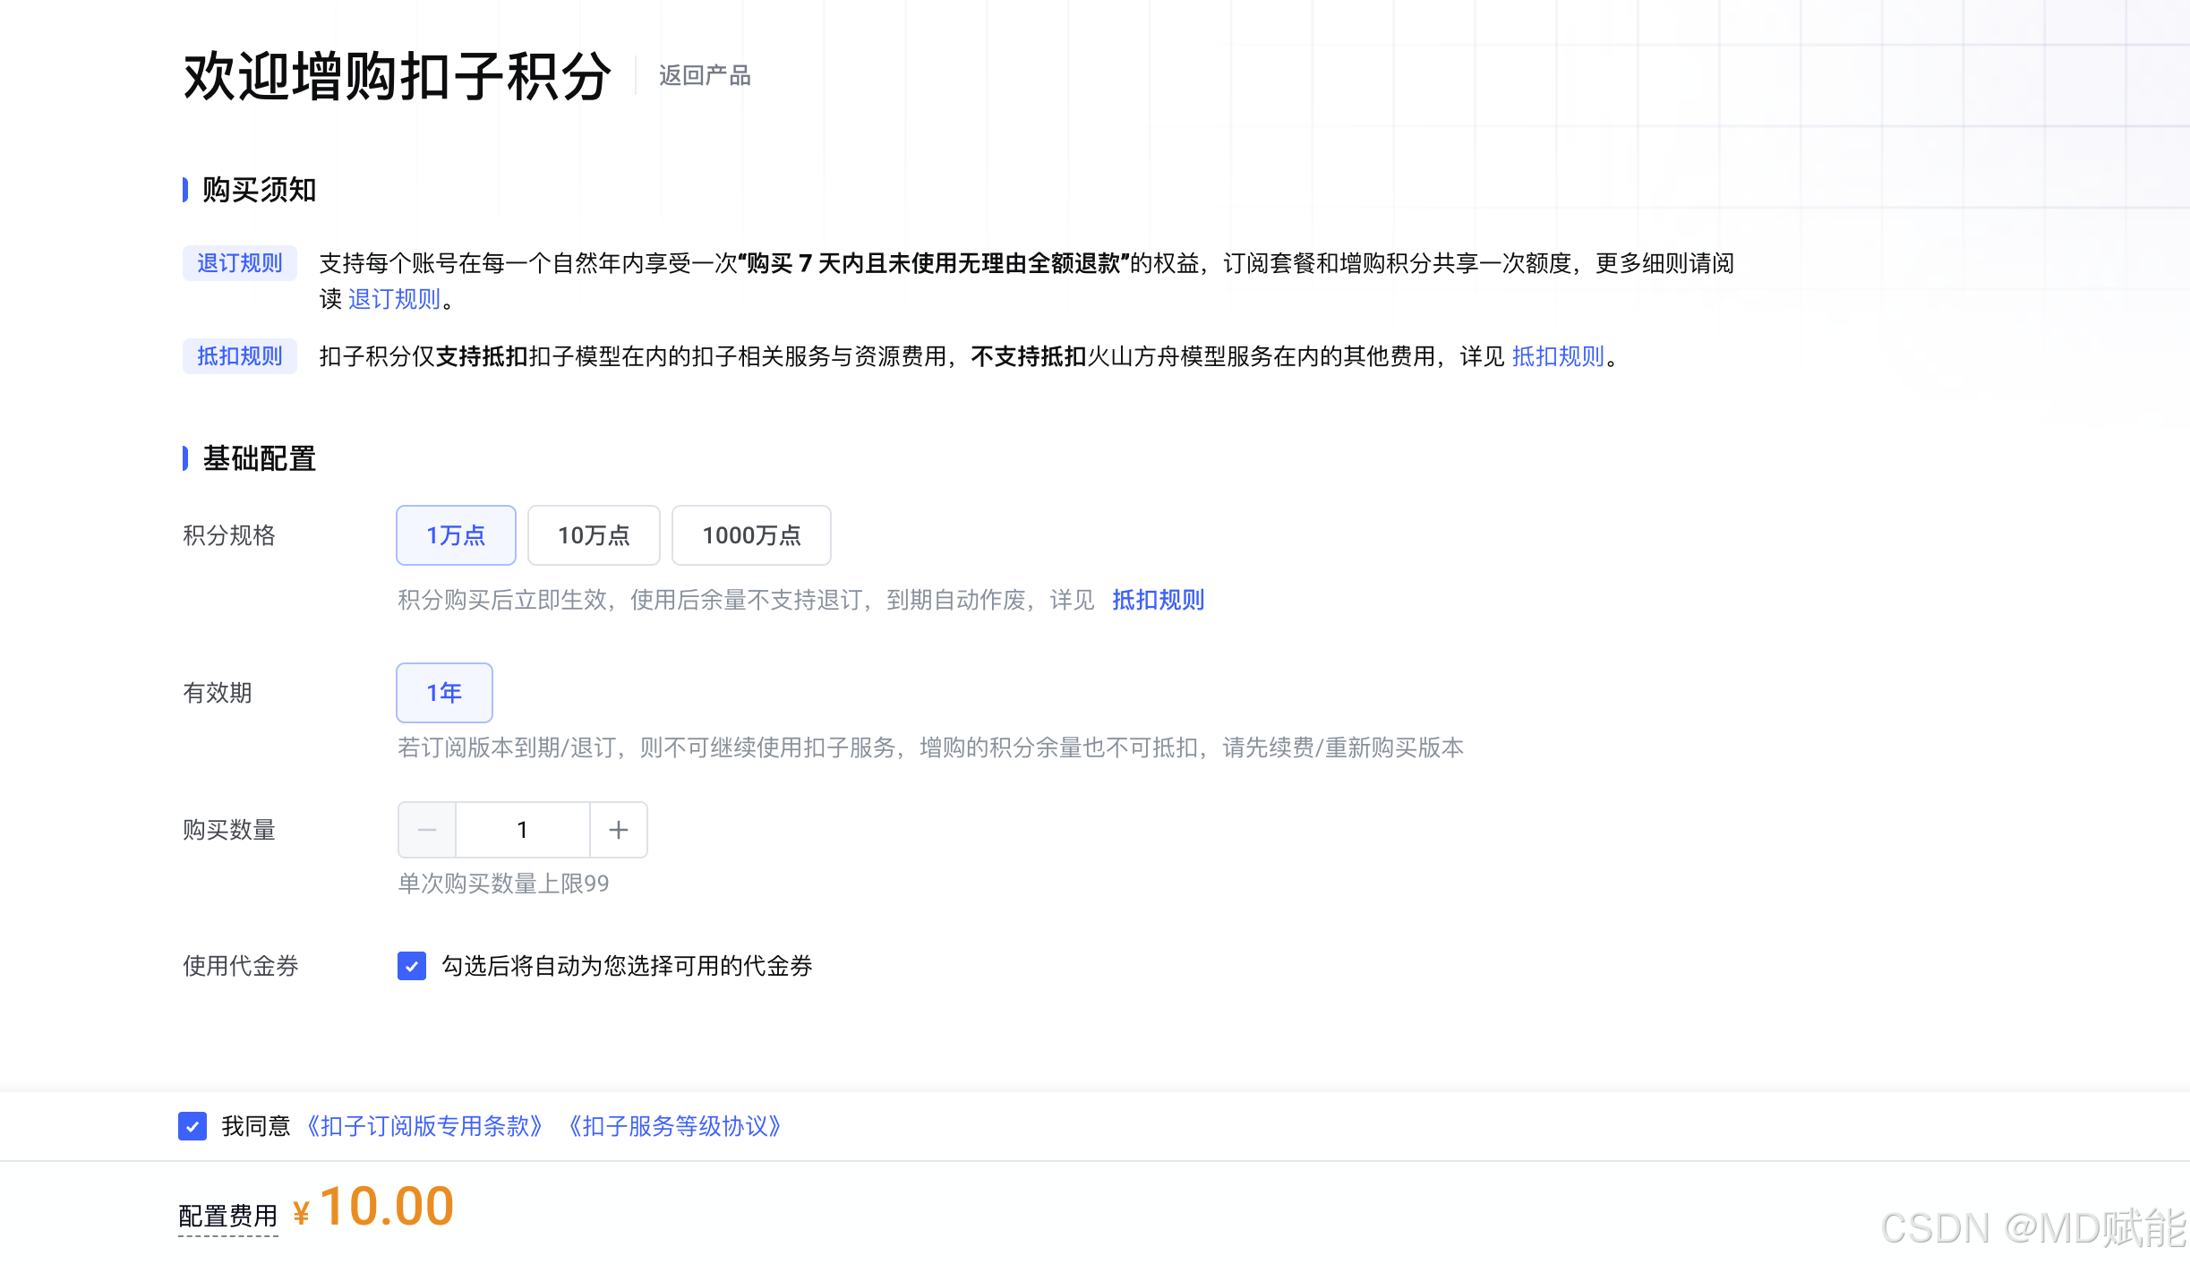Select the 1万点 credit option
This screenshot has width=2190, height=1264.
455,535
